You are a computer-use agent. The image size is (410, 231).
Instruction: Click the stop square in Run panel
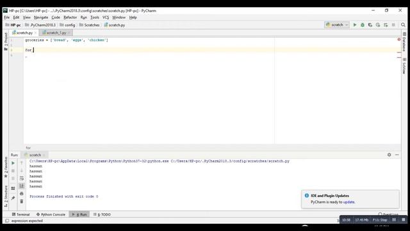pyautogui.click(x=13, y=171)
